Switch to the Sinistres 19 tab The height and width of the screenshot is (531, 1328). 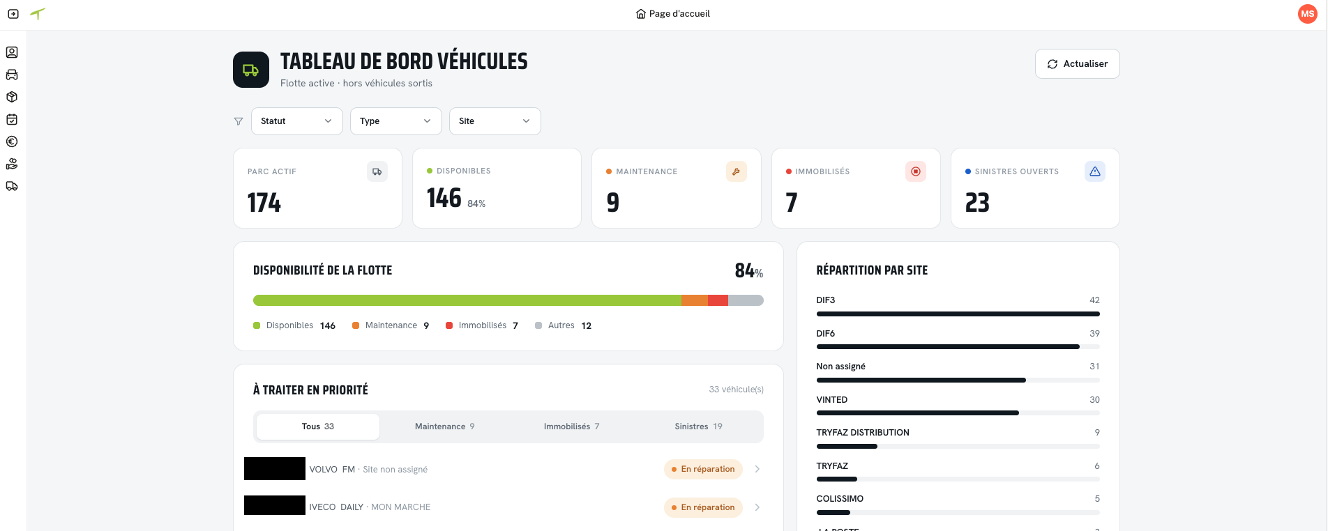[699, 426]
